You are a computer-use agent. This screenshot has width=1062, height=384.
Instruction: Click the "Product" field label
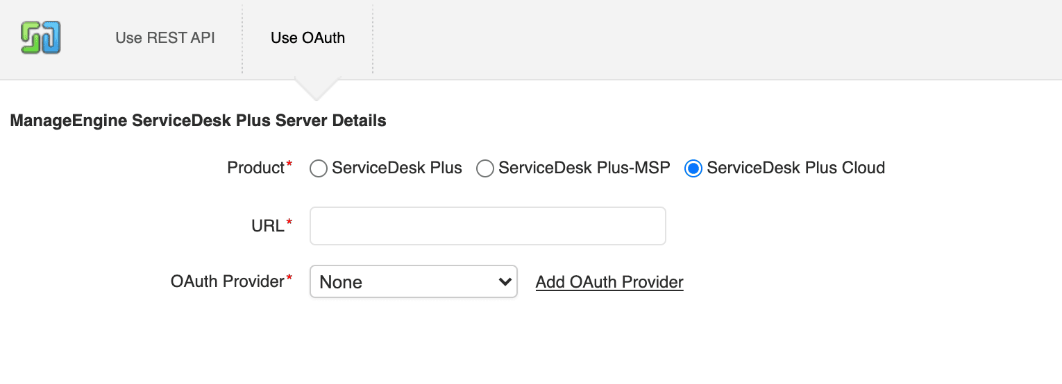click(255, 168)
